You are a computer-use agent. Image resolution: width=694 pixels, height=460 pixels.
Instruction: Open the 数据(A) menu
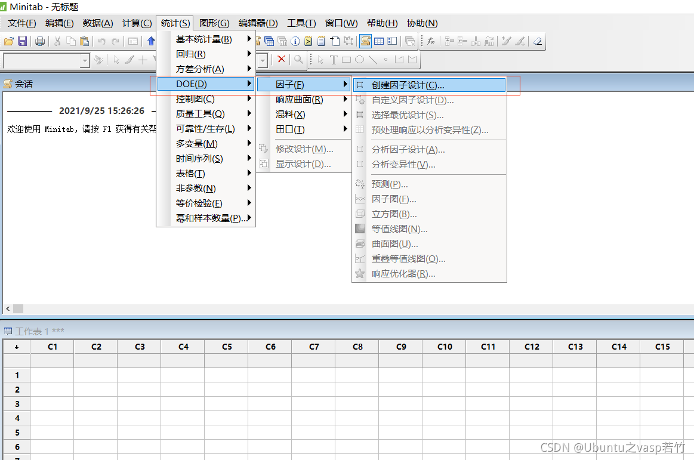tap(98, 23)
